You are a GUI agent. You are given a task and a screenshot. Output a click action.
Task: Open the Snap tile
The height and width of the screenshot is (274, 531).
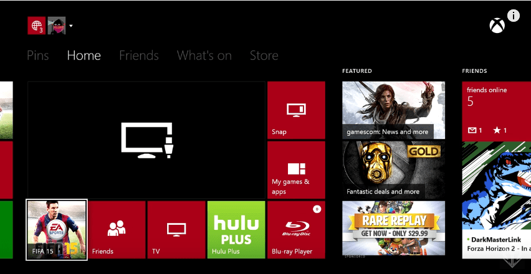[x=296, y=110]
